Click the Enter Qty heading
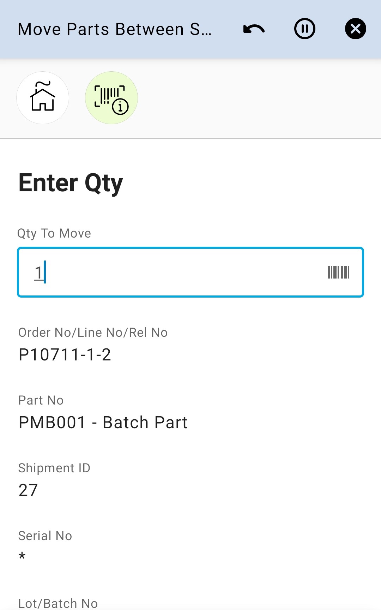The image size is (381, 610). 71,183
